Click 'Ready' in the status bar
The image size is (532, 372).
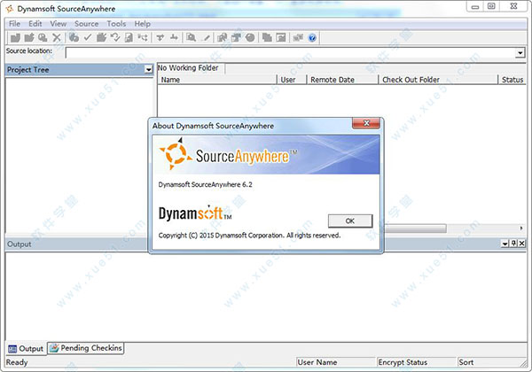click(x=17, y=362)
